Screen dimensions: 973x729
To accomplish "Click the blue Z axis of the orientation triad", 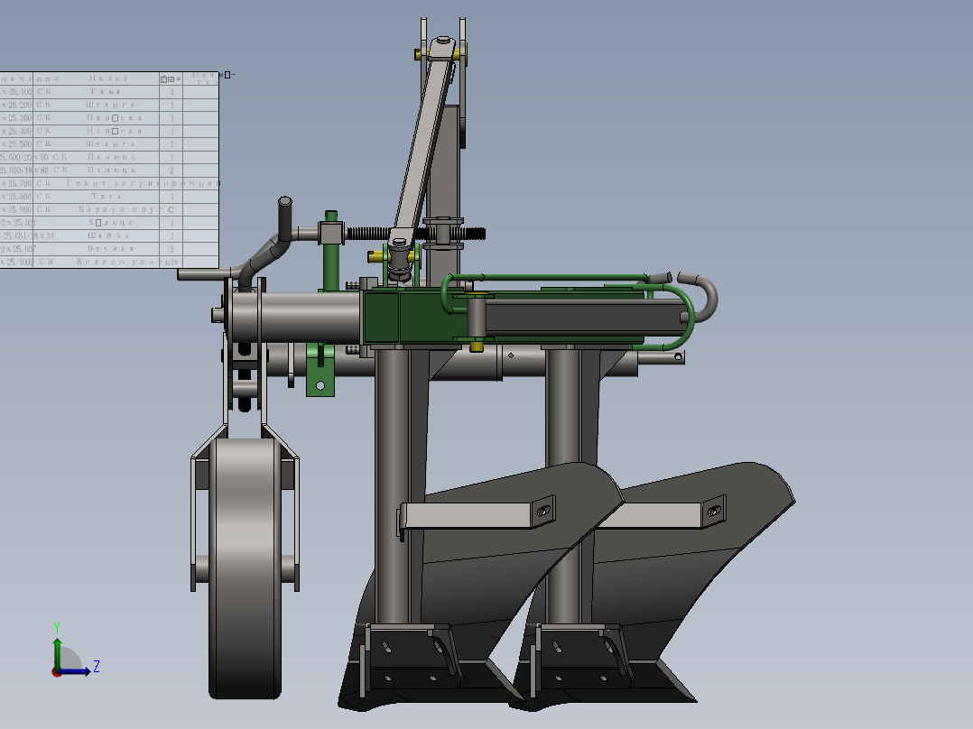I will click(x=74, y=670).
